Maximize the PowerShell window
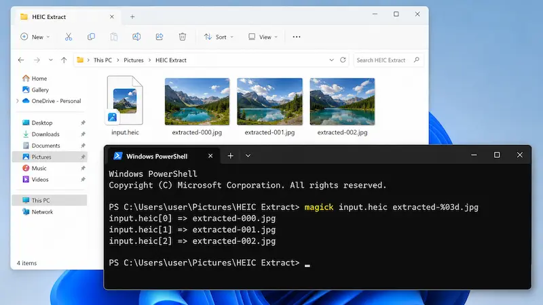543x305 pixels. 497,155
